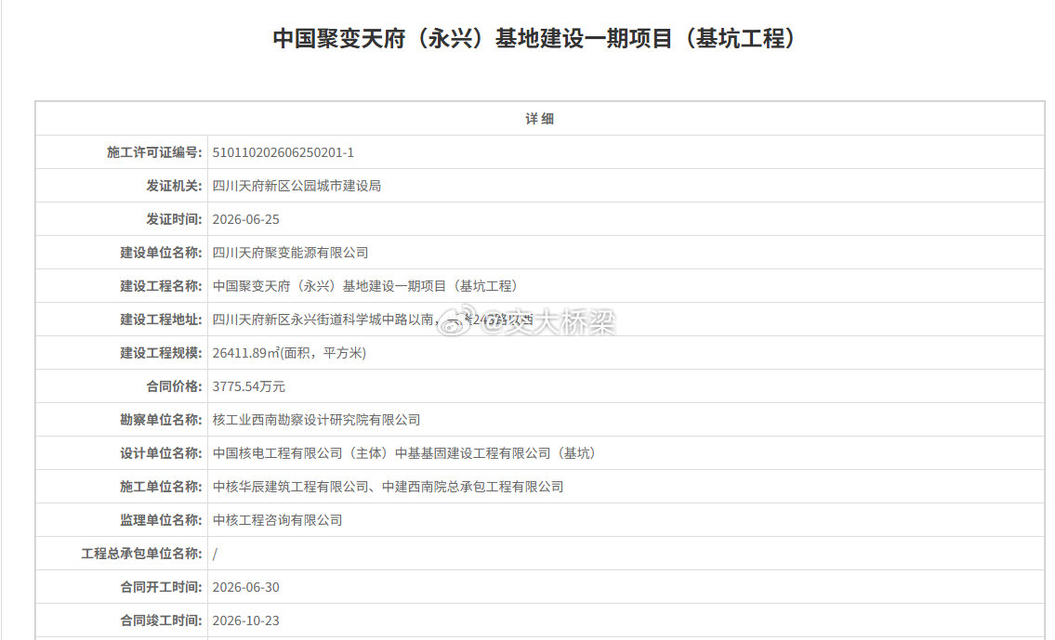
Task: Select permit number 510110202606250201-1
Action: click(284, 152)
